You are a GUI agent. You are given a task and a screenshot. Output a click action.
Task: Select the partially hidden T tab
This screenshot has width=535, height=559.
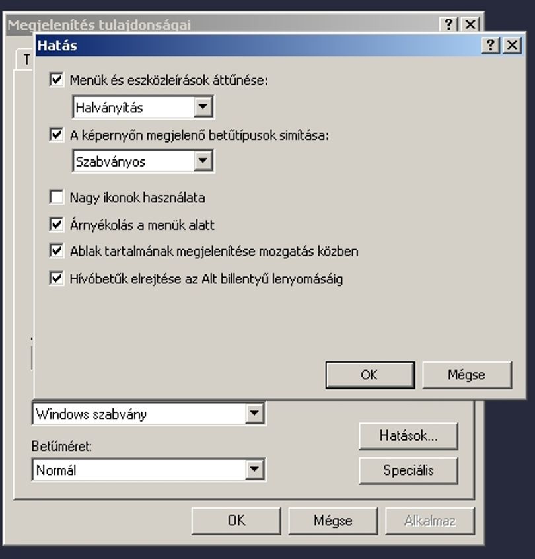(x=25, y=59)
